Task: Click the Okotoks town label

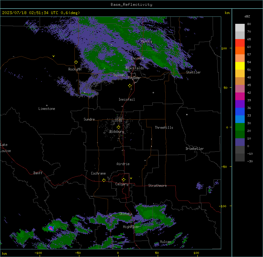Action: click(126, 214)
